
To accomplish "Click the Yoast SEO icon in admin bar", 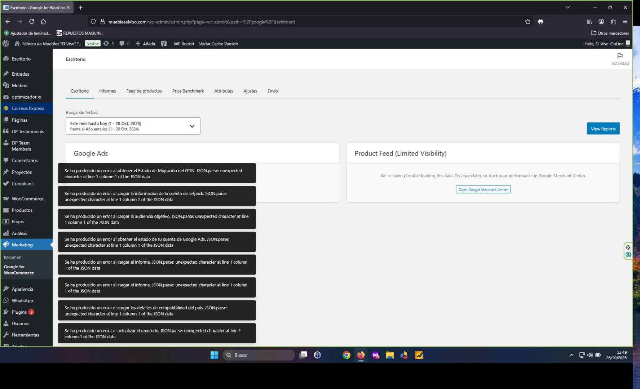I will click(x=164, y=44).
